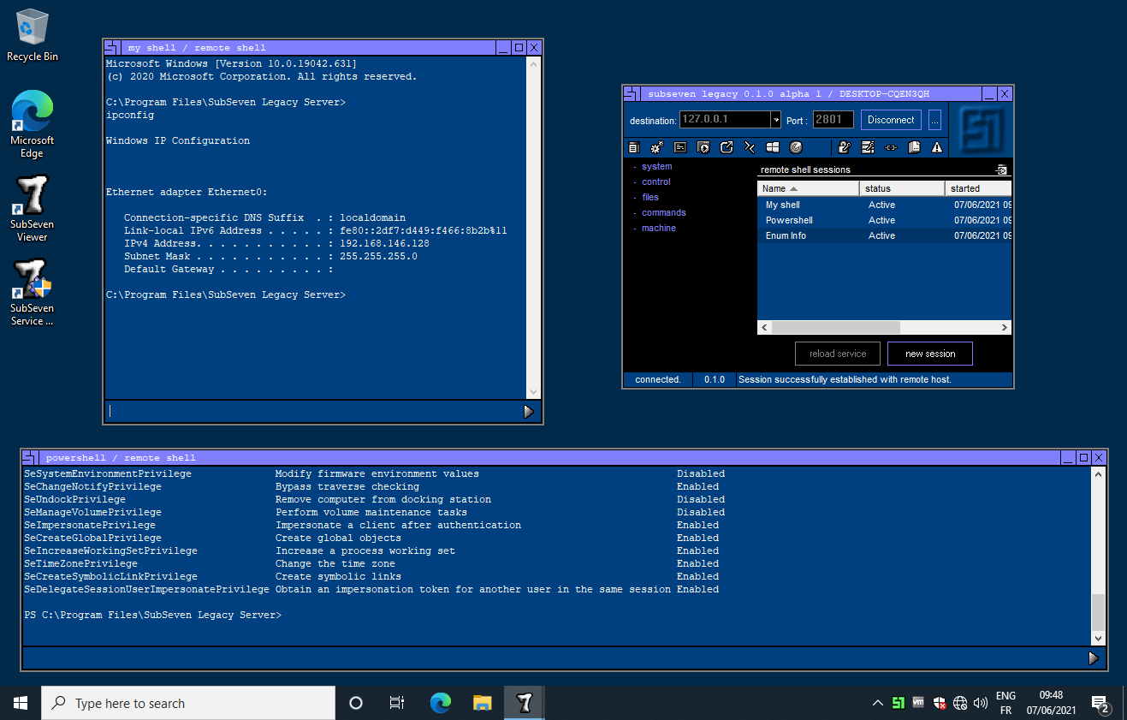Expand the machine menu category
This screenshot has width=1127, height=720.
658,228
